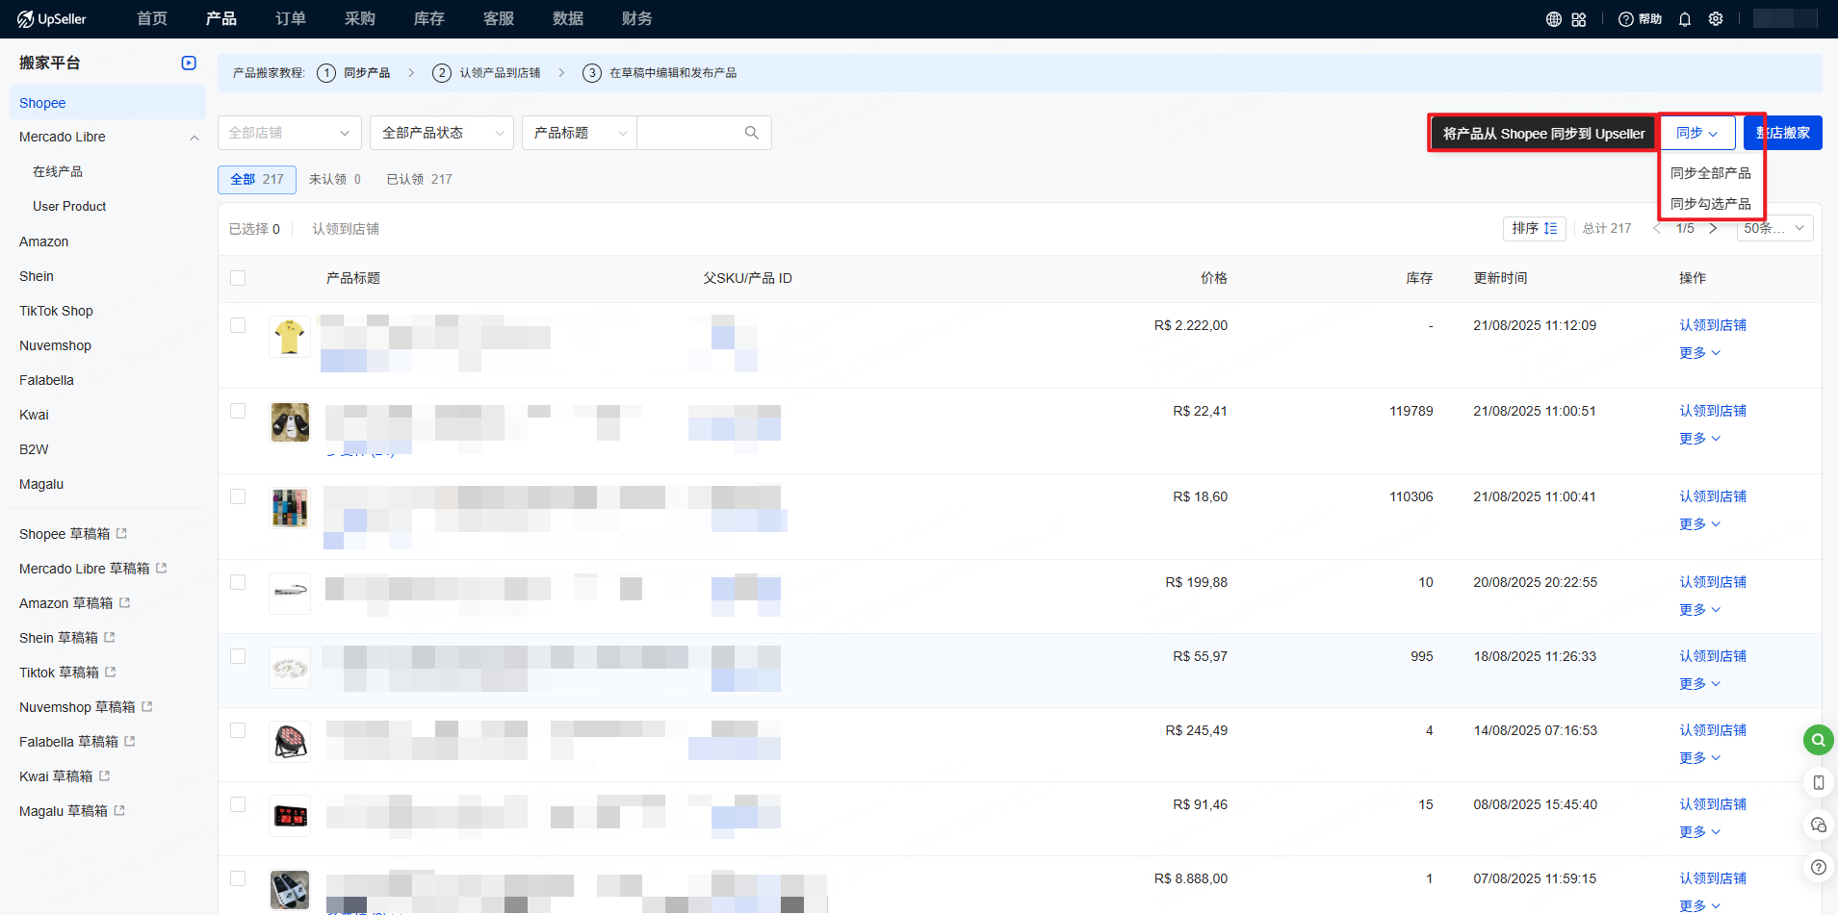This screenshot has height=915, width=1838.
Task: Check the R$ 18,60 product row
Action: pyautogui.click(x=238, y=496)
